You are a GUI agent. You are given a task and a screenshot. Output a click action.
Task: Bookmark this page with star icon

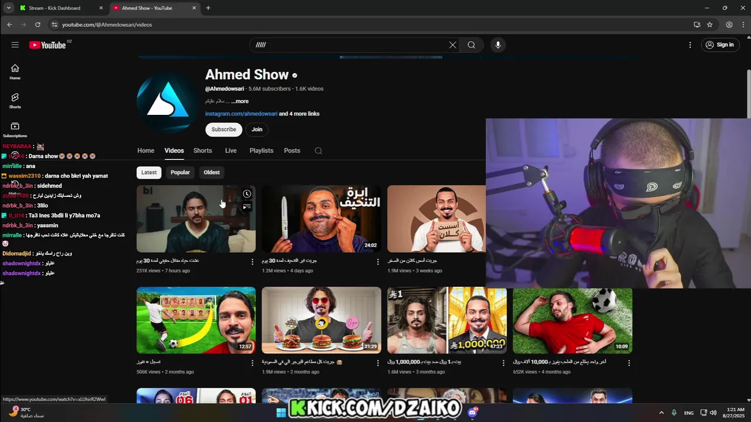(709, 25)
